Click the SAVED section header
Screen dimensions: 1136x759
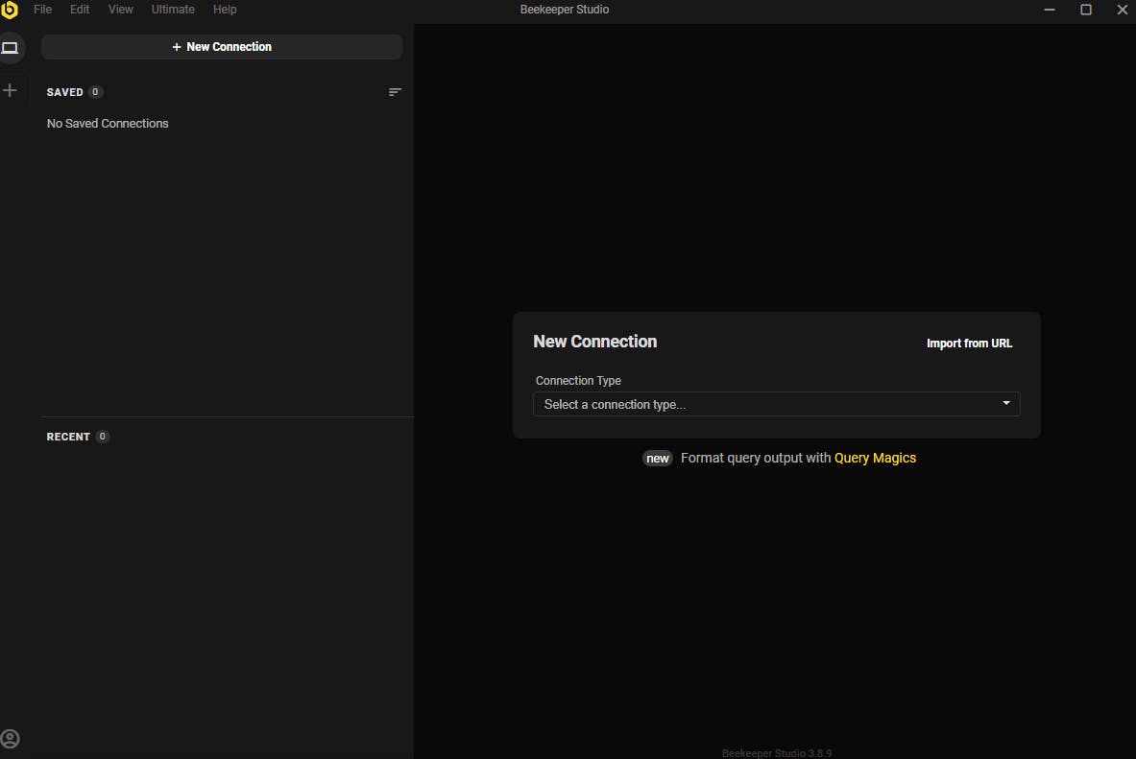65,92
